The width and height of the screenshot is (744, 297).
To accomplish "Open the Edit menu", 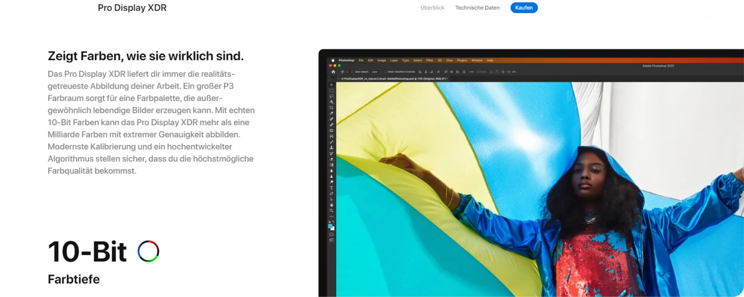I will [370, 60].
